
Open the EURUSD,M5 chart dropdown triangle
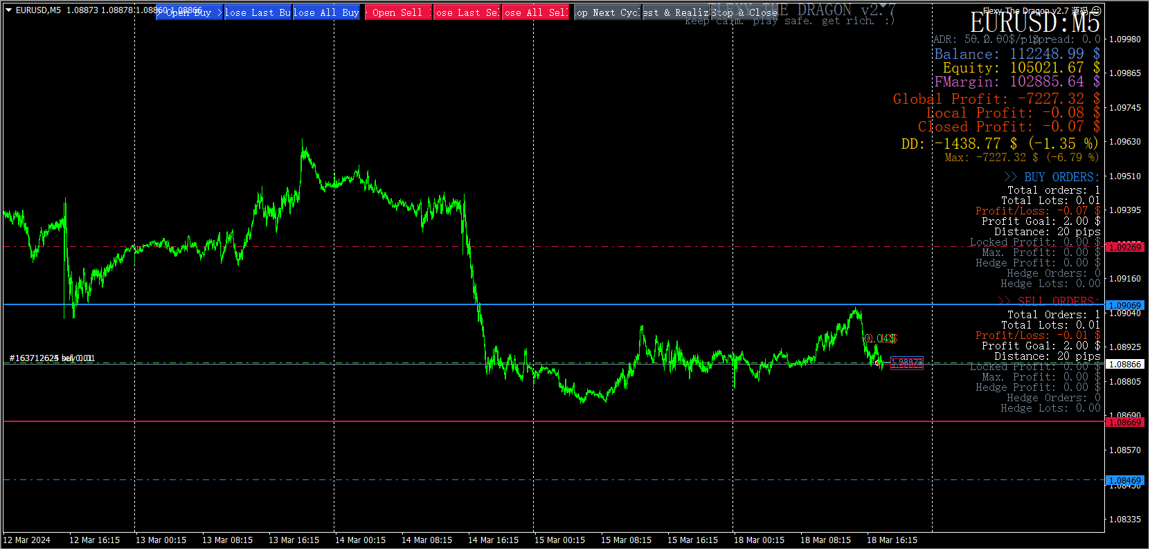tap(9, 10)
